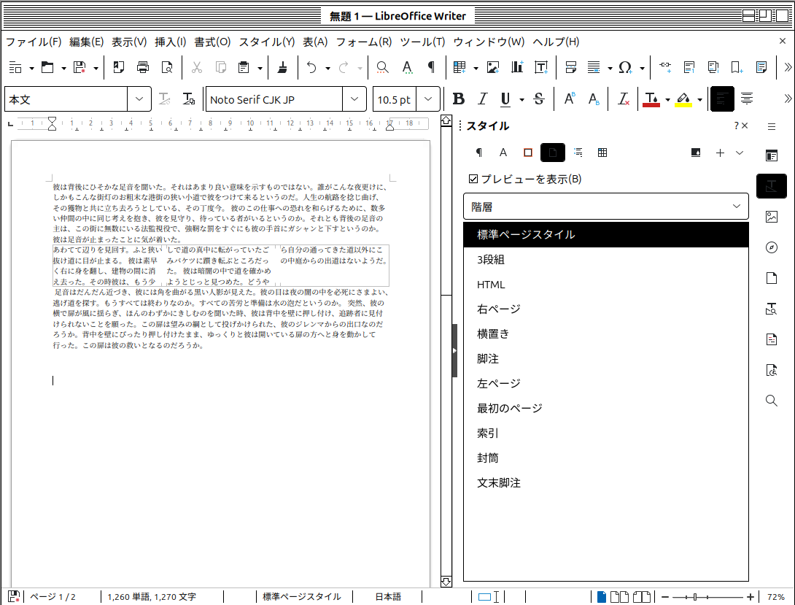Expand paragraph style 本文 dropdown

point(139,99)
